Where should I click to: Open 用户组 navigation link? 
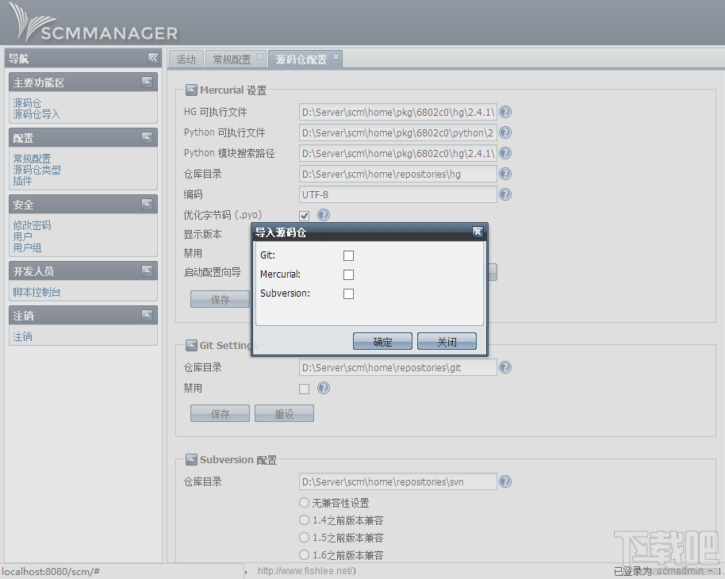[27, 247]
